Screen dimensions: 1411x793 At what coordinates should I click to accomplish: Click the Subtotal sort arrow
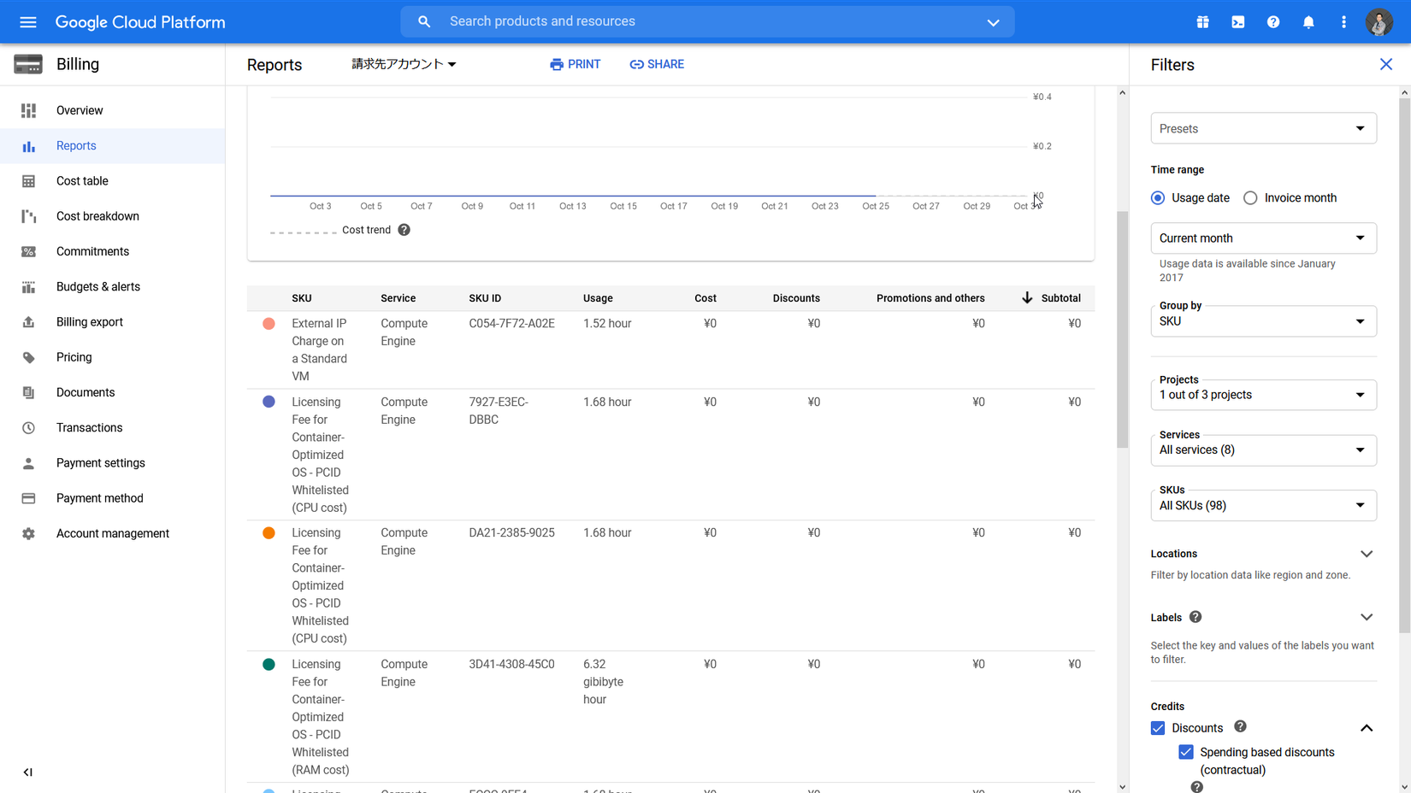[1027, 298]
